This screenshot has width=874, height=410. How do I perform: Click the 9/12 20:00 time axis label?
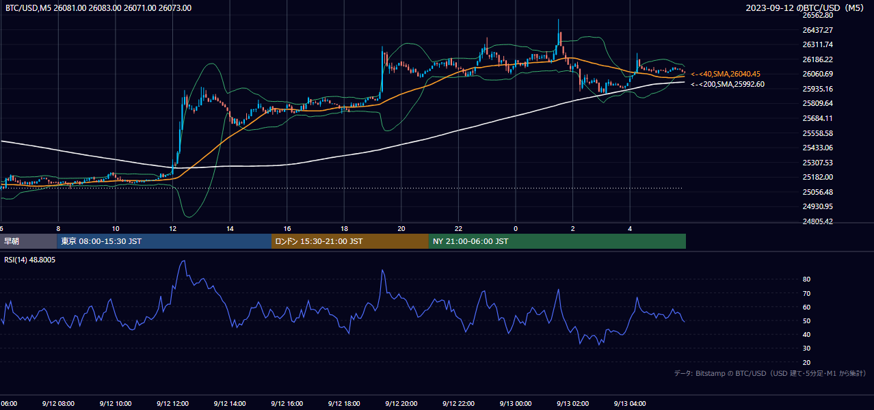click(x=401, y=404)
